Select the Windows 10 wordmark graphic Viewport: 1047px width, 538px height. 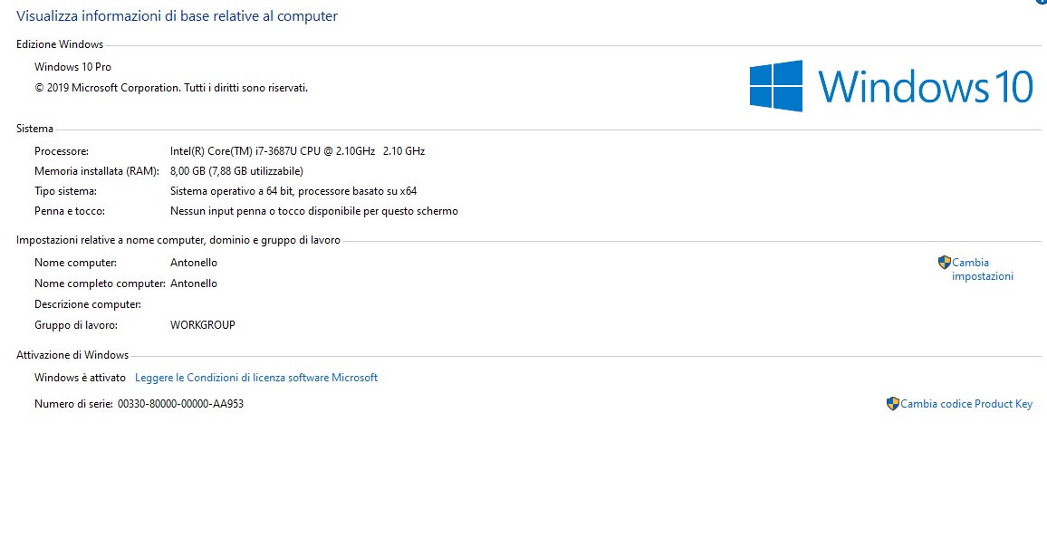(x=924, y=86)
